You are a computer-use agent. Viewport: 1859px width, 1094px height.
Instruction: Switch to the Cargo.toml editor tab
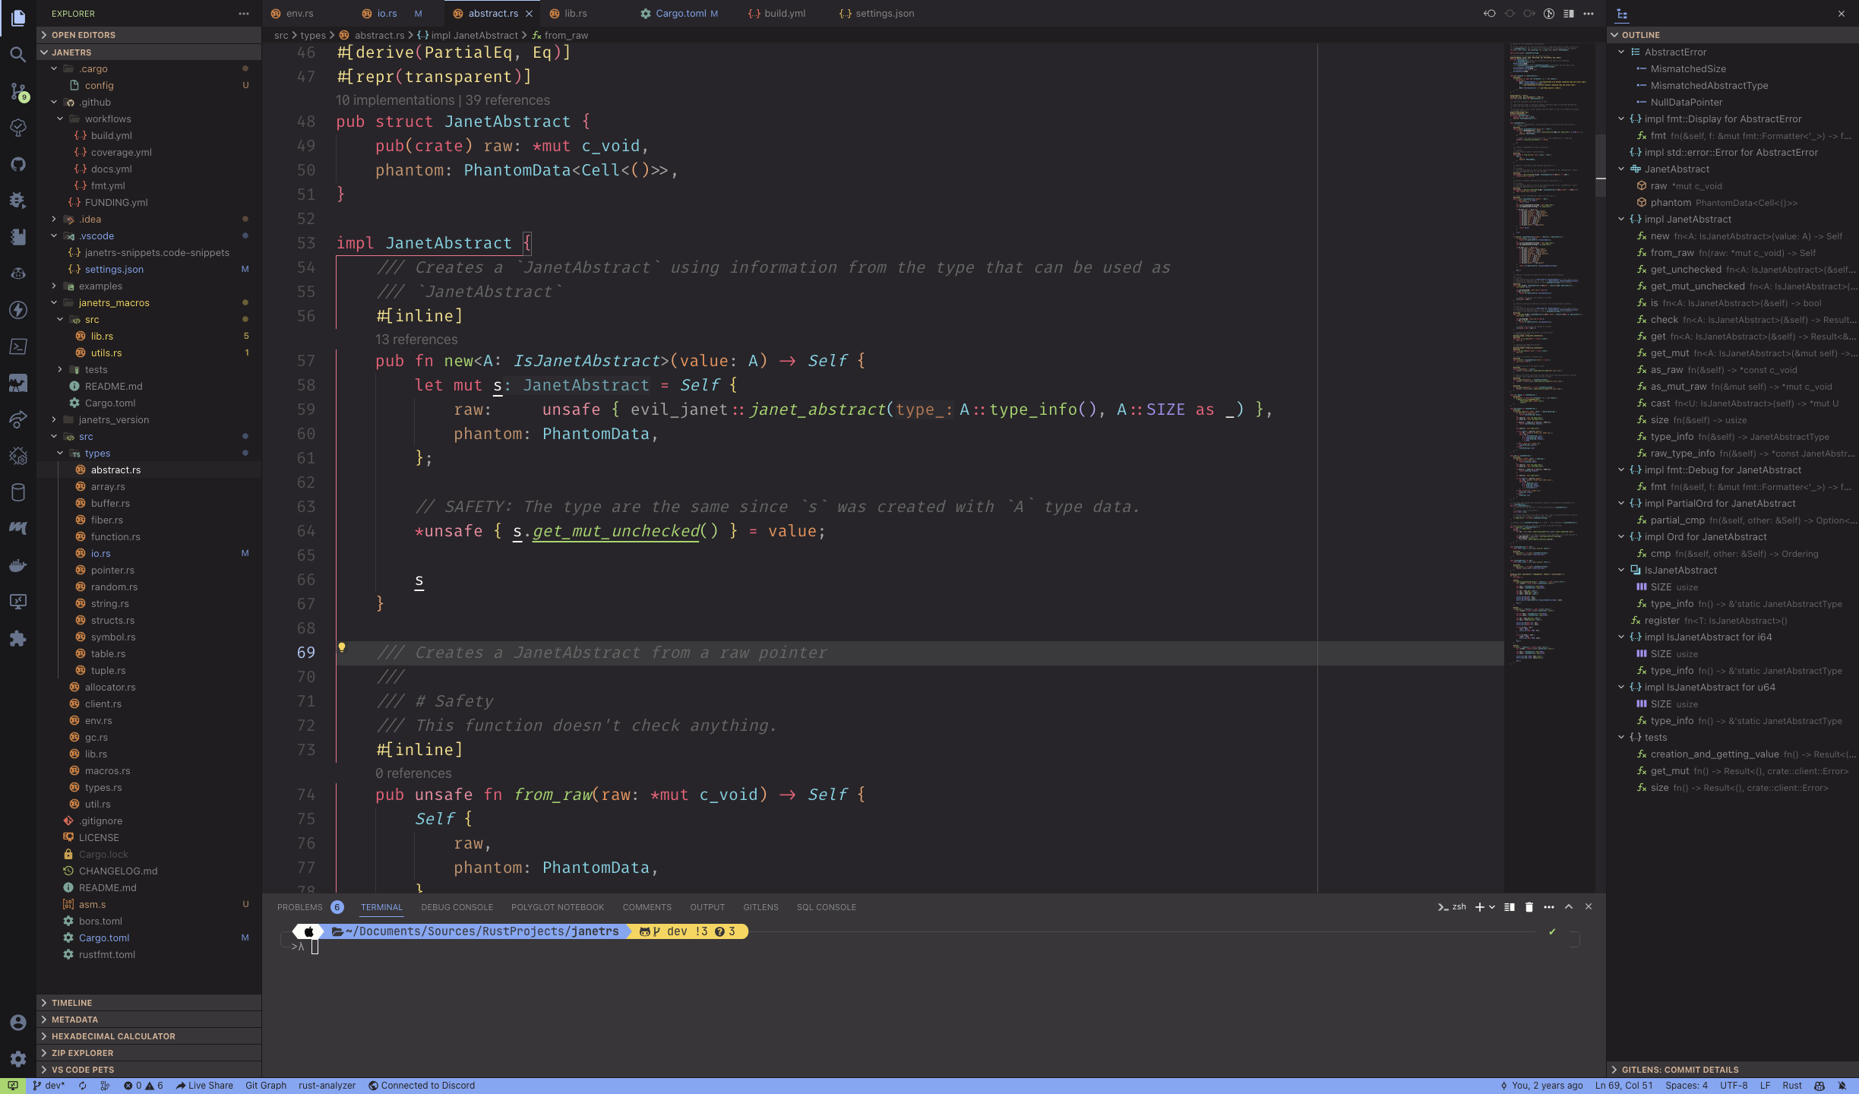point(680,14)
